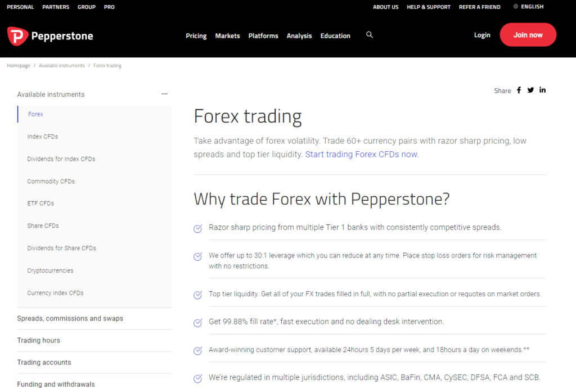The height and width of the screenshot is (388, 576).
Task: Select Index CFDs in the sidebar
Action: tap(43, 137)
